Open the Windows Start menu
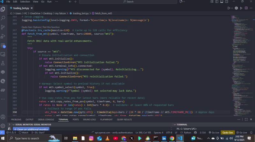This screenshot has width=255, height=142. 3,138
